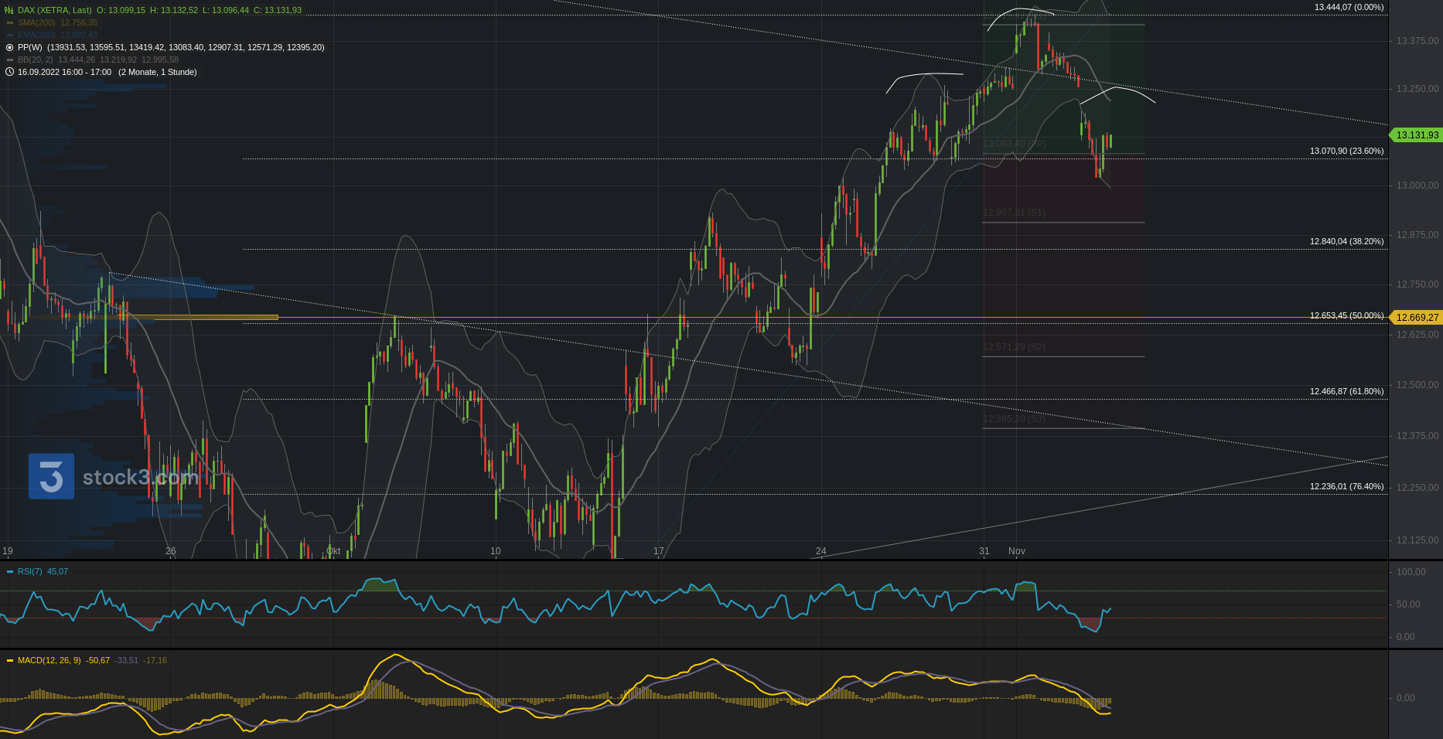The height and width of the screenshot is (739, 1443).
Task: Click the 13.000,00 price axis label
Action: [x=1417, y=186]
